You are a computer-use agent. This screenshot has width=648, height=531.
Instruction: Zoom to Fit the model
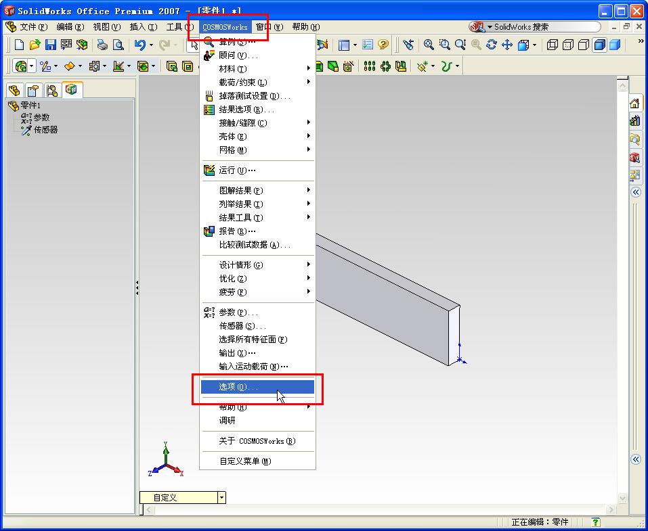tap(429, 45)
